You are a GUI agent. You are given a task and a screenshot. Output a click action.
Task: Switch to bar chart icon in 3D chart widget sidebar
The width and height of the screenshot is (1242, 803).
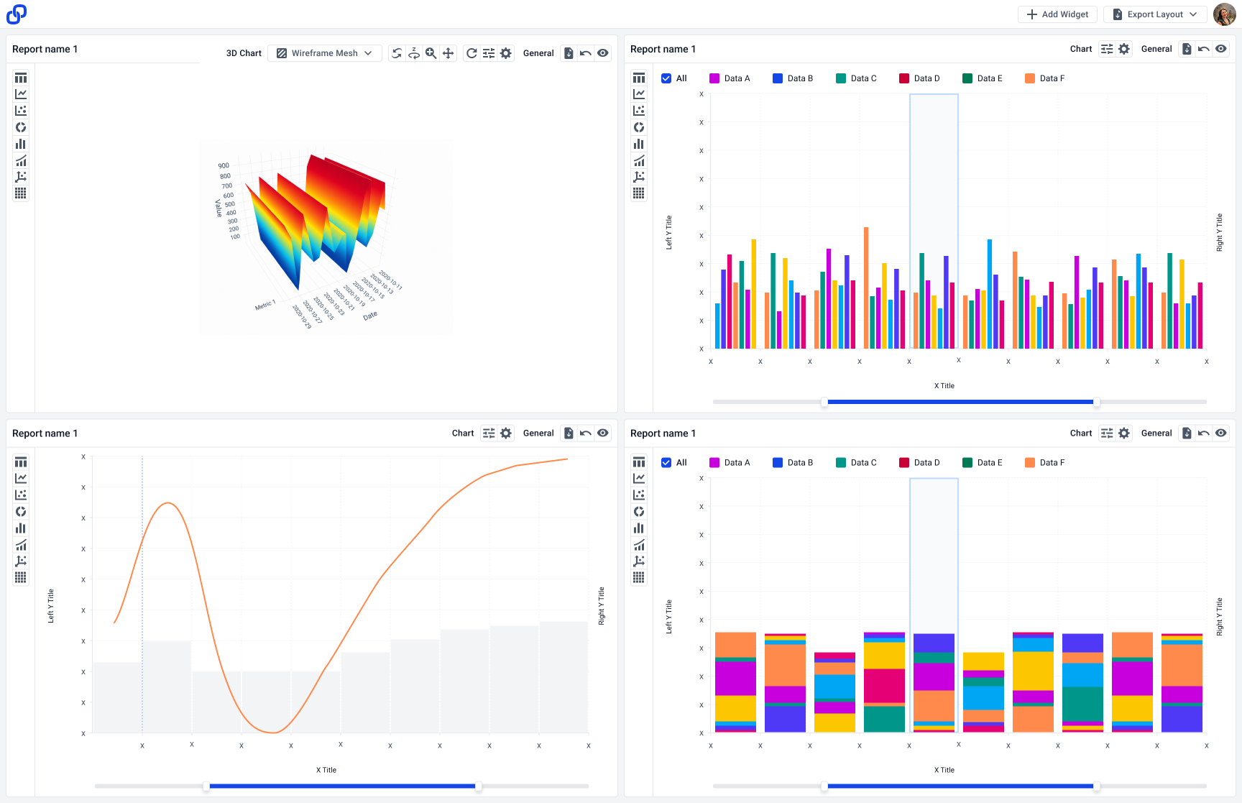tap(21, 144)
